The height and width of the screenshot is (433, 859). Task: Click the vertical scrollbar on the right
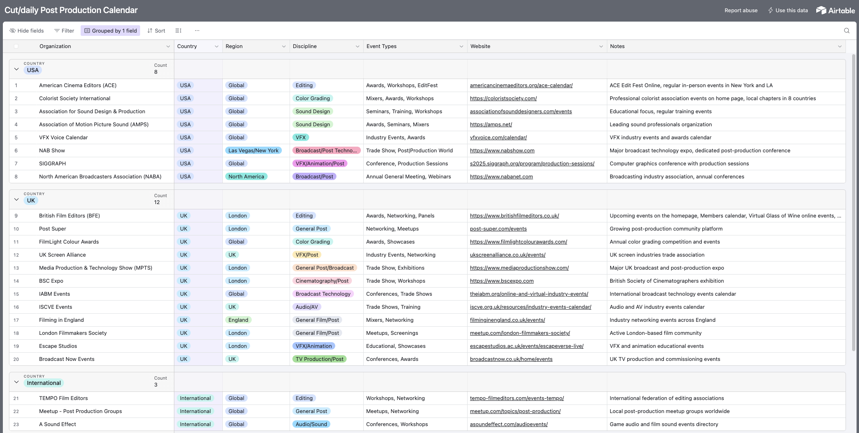click(x=853, y=204)
